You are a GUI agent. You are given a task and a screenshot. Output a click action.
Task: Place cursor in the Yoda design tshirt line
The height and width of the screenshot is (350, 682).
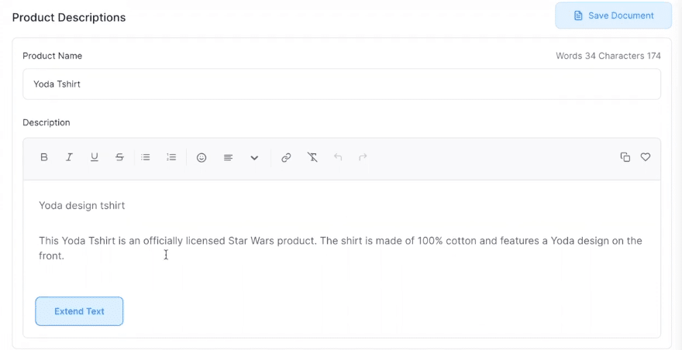coord(82,205)
